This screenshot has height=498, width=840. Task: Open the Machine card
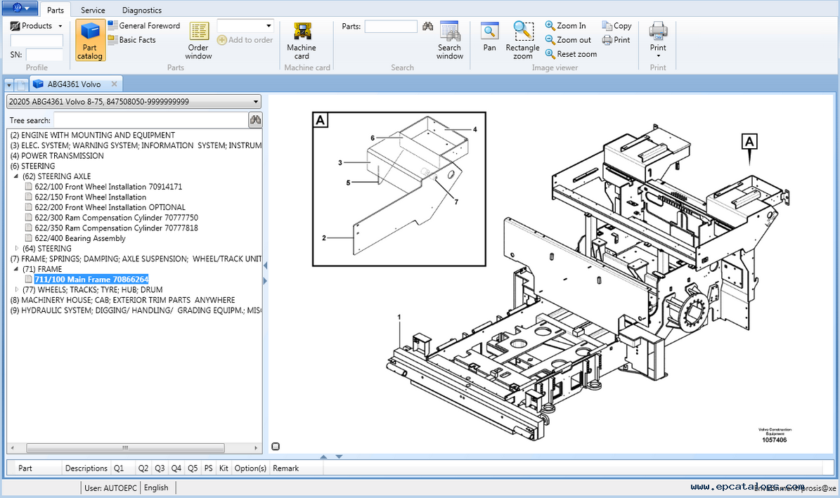coord(302,40)
